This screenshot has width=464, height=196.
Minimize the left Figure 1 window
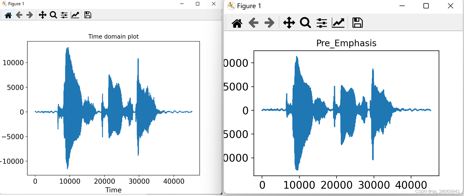coord(182,4)
